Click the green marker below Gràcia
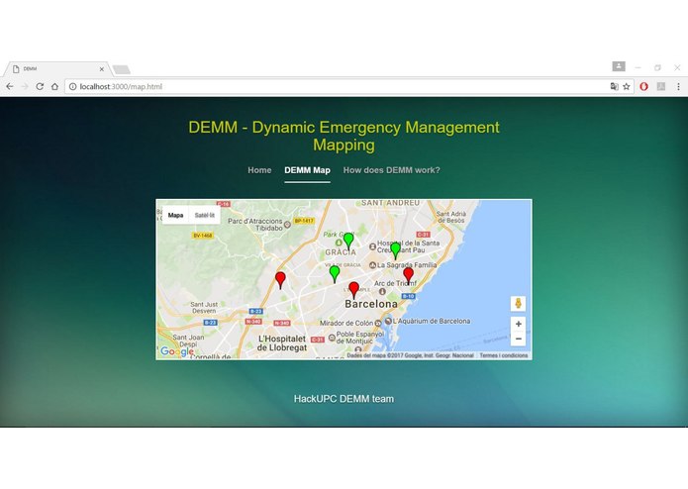Viewport: 688px width, 489px height. 335,273
